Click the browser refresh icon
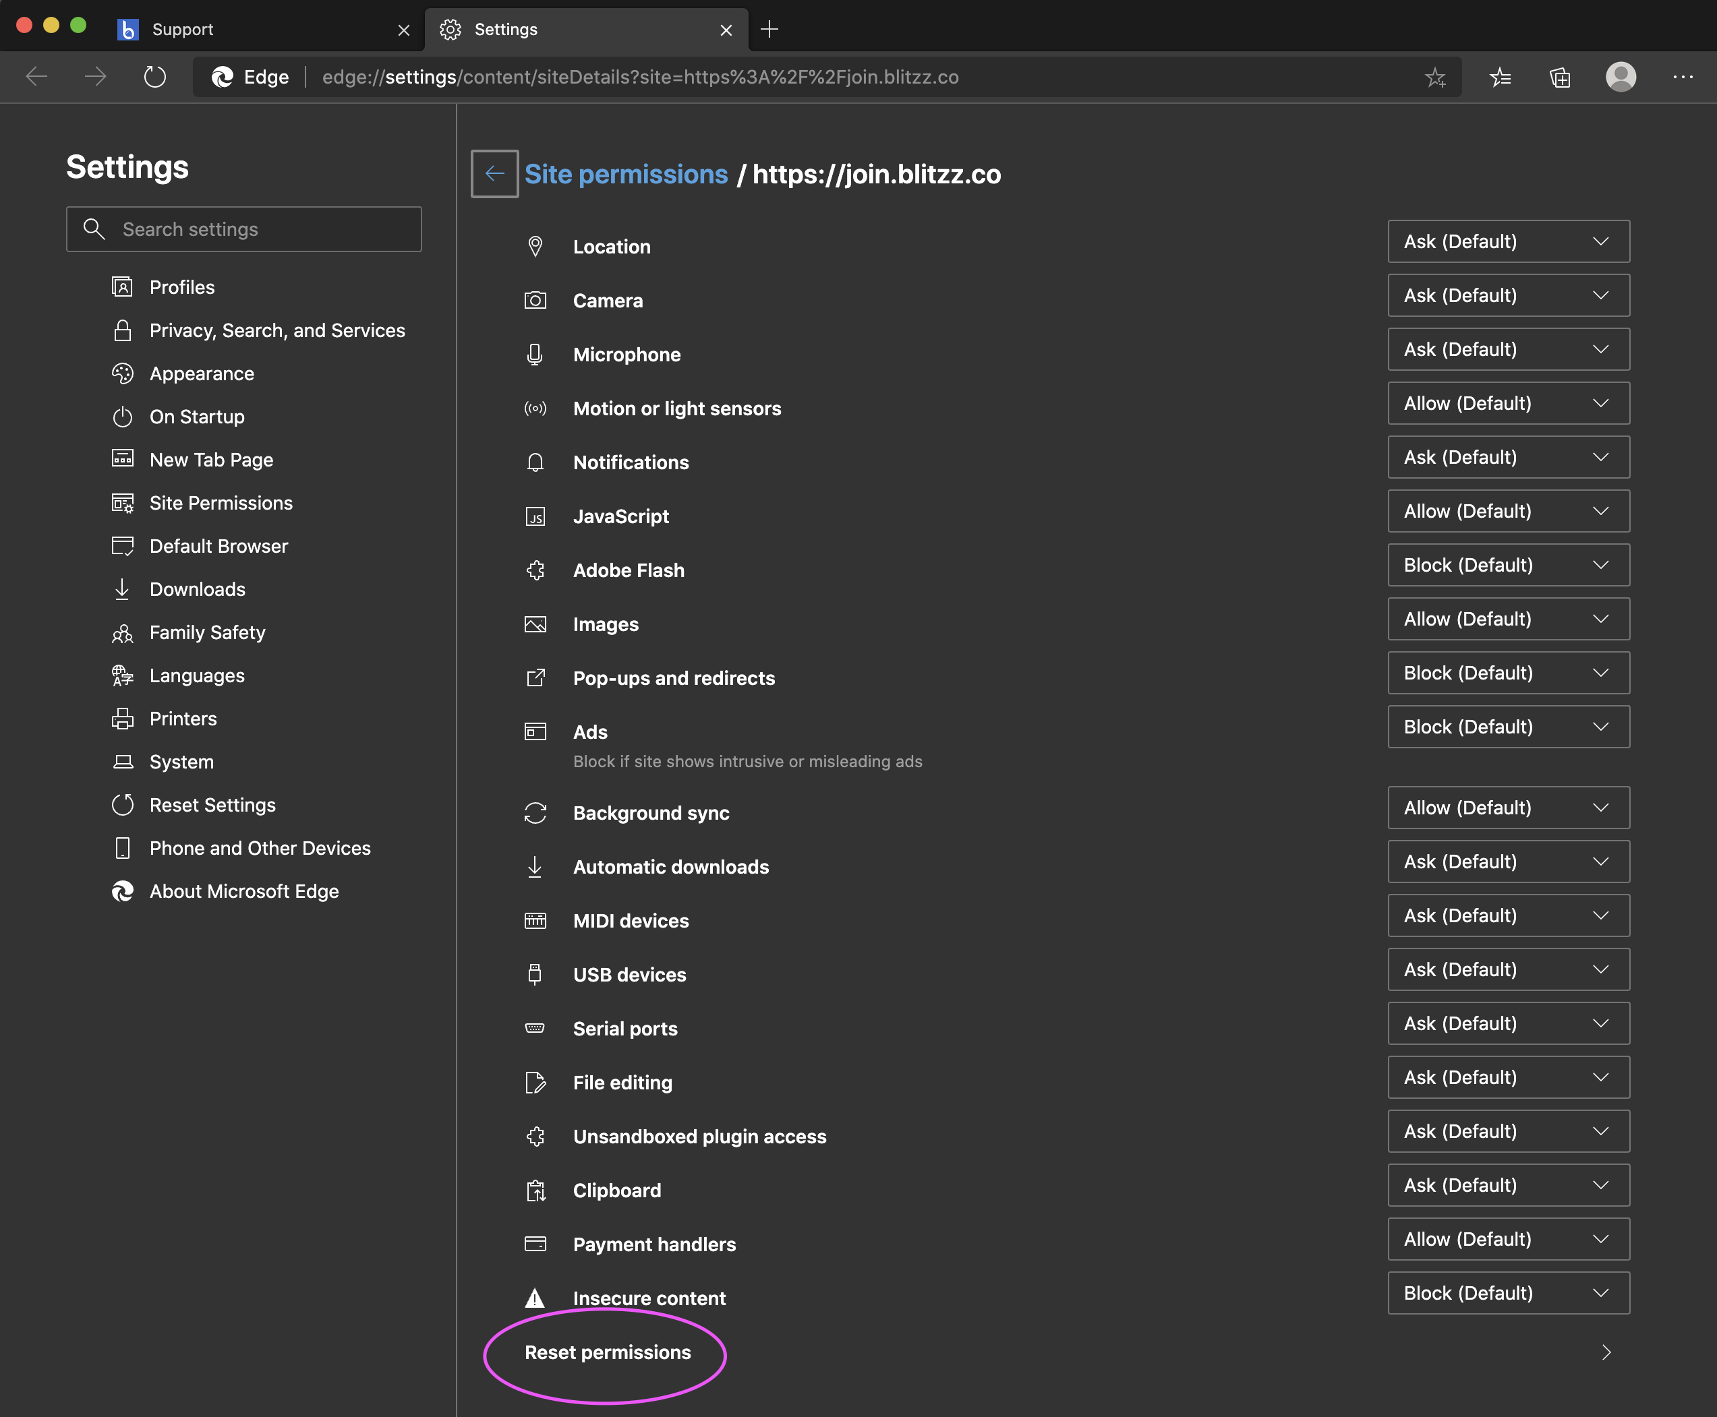 coord(154,78)
